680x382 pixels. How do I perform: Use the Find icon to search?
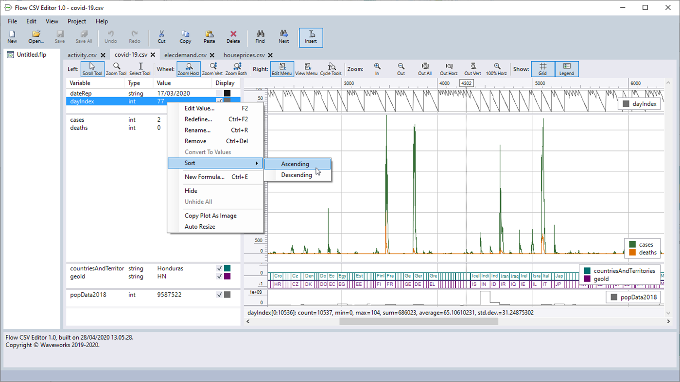point(260,36)
